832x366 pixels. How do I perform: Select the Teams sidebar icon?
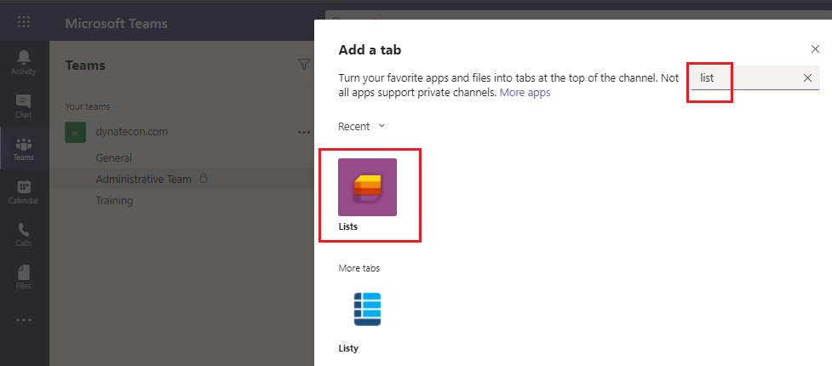coord(24,149)
